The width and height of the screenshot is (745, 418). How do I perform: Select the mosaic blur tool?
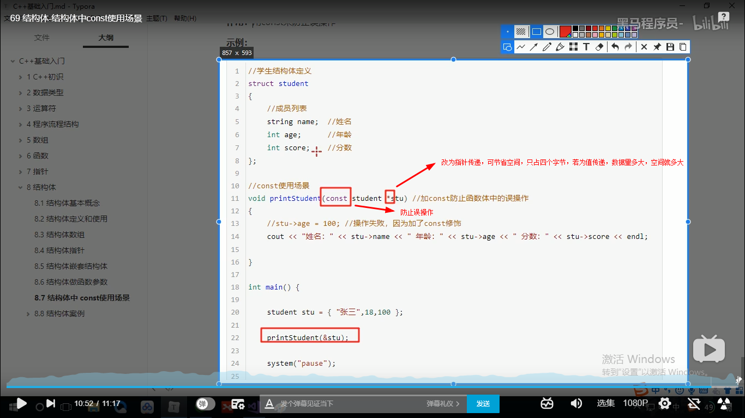pyautogui.click(x=573, y=47)
